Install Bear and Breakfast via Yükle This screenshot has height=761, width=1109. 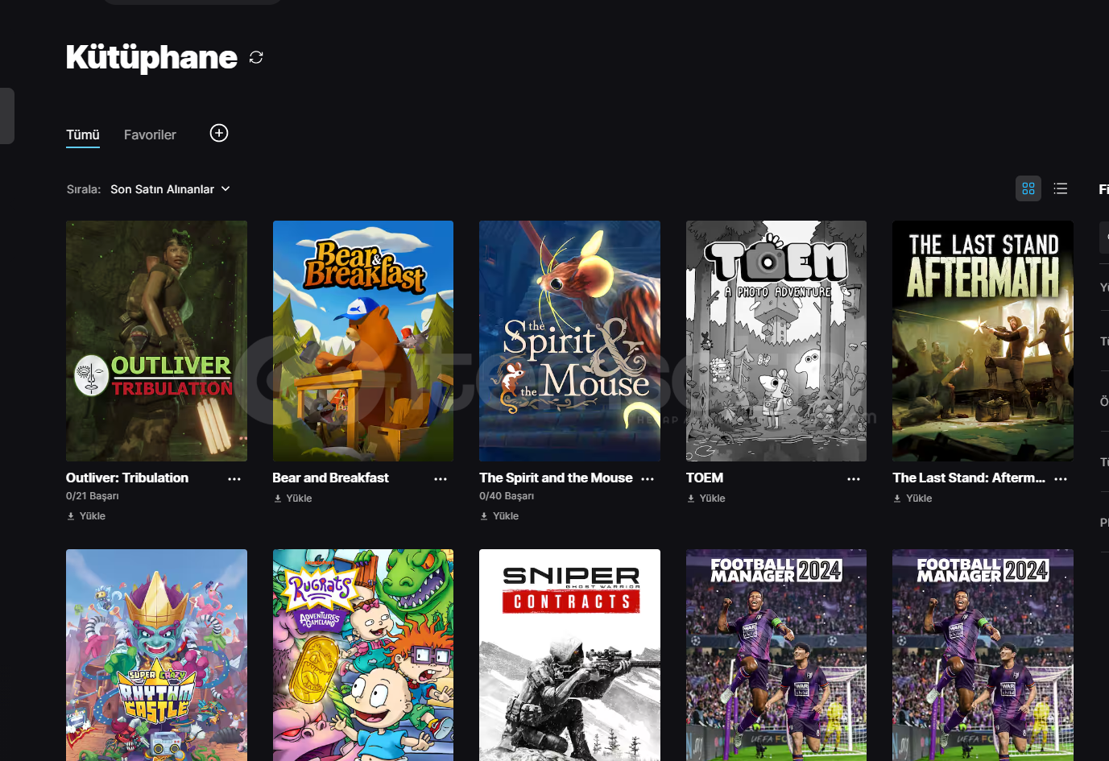[292, 498]
